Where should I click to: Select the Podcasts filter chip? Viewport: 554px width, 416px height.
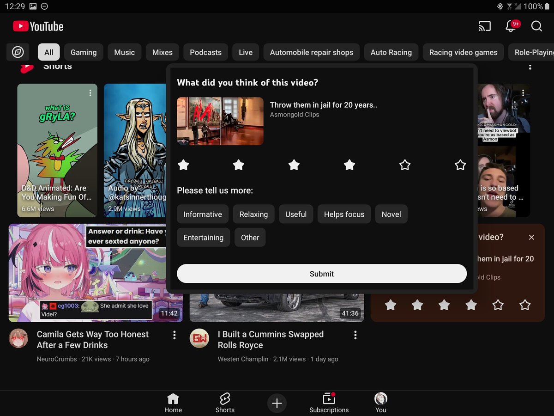pyautogui.click(x=206, y=52)
